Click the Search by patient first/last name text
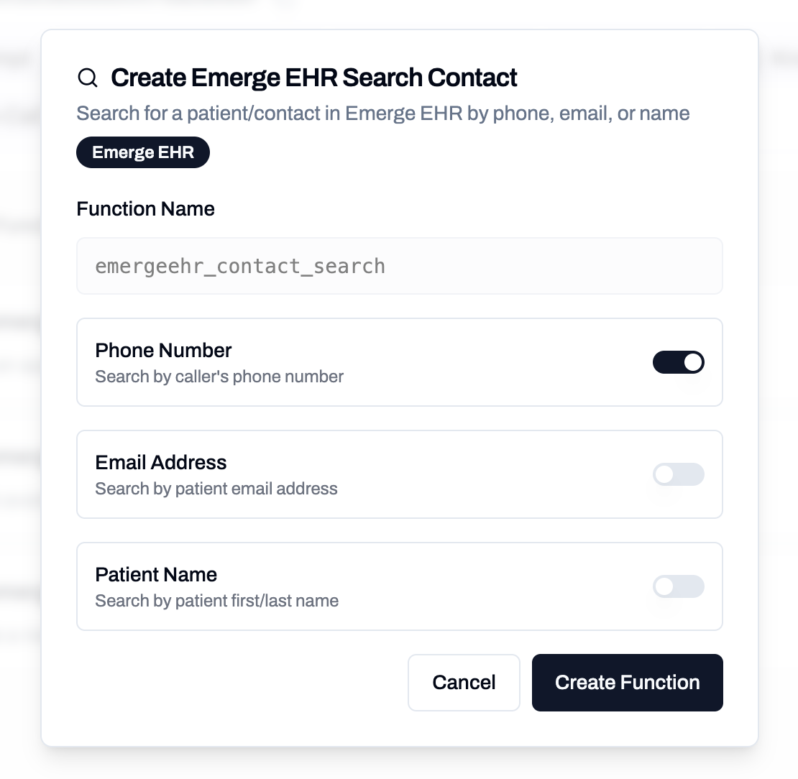This screenshot has width=798, height=779. click(x=216, y=600)
